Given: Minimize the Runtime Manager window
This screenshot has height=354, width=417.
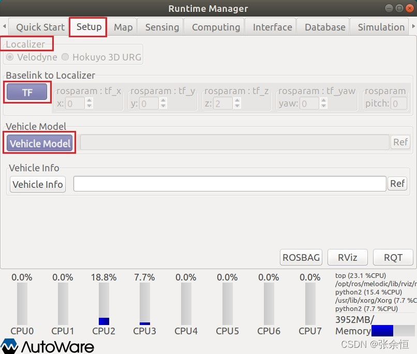Looking at the screenshot, I should coord(389,8).
